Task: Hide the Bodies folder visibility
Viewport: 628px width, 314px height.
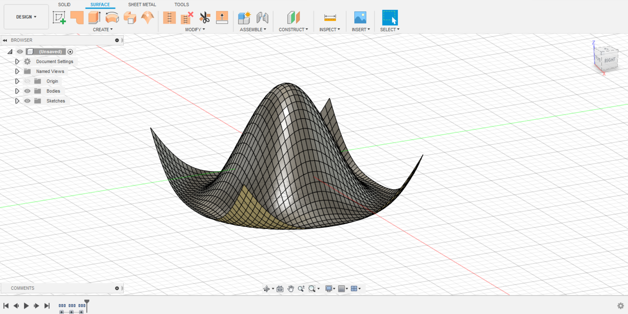Action: click(27, 91)
